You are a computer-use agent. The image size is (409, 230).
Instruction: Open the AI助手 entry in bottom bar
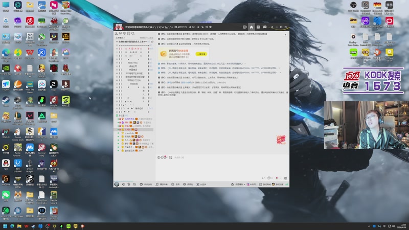point(252,185)
